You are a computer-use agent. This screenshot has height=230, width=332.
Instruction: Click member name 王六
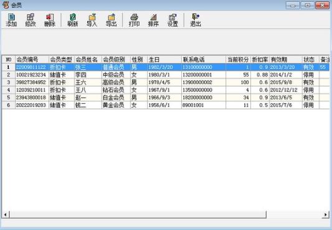[x=88, y=82]
